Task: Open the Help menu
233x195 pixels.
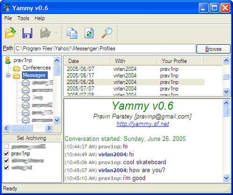Action: (x=40, y=18)
